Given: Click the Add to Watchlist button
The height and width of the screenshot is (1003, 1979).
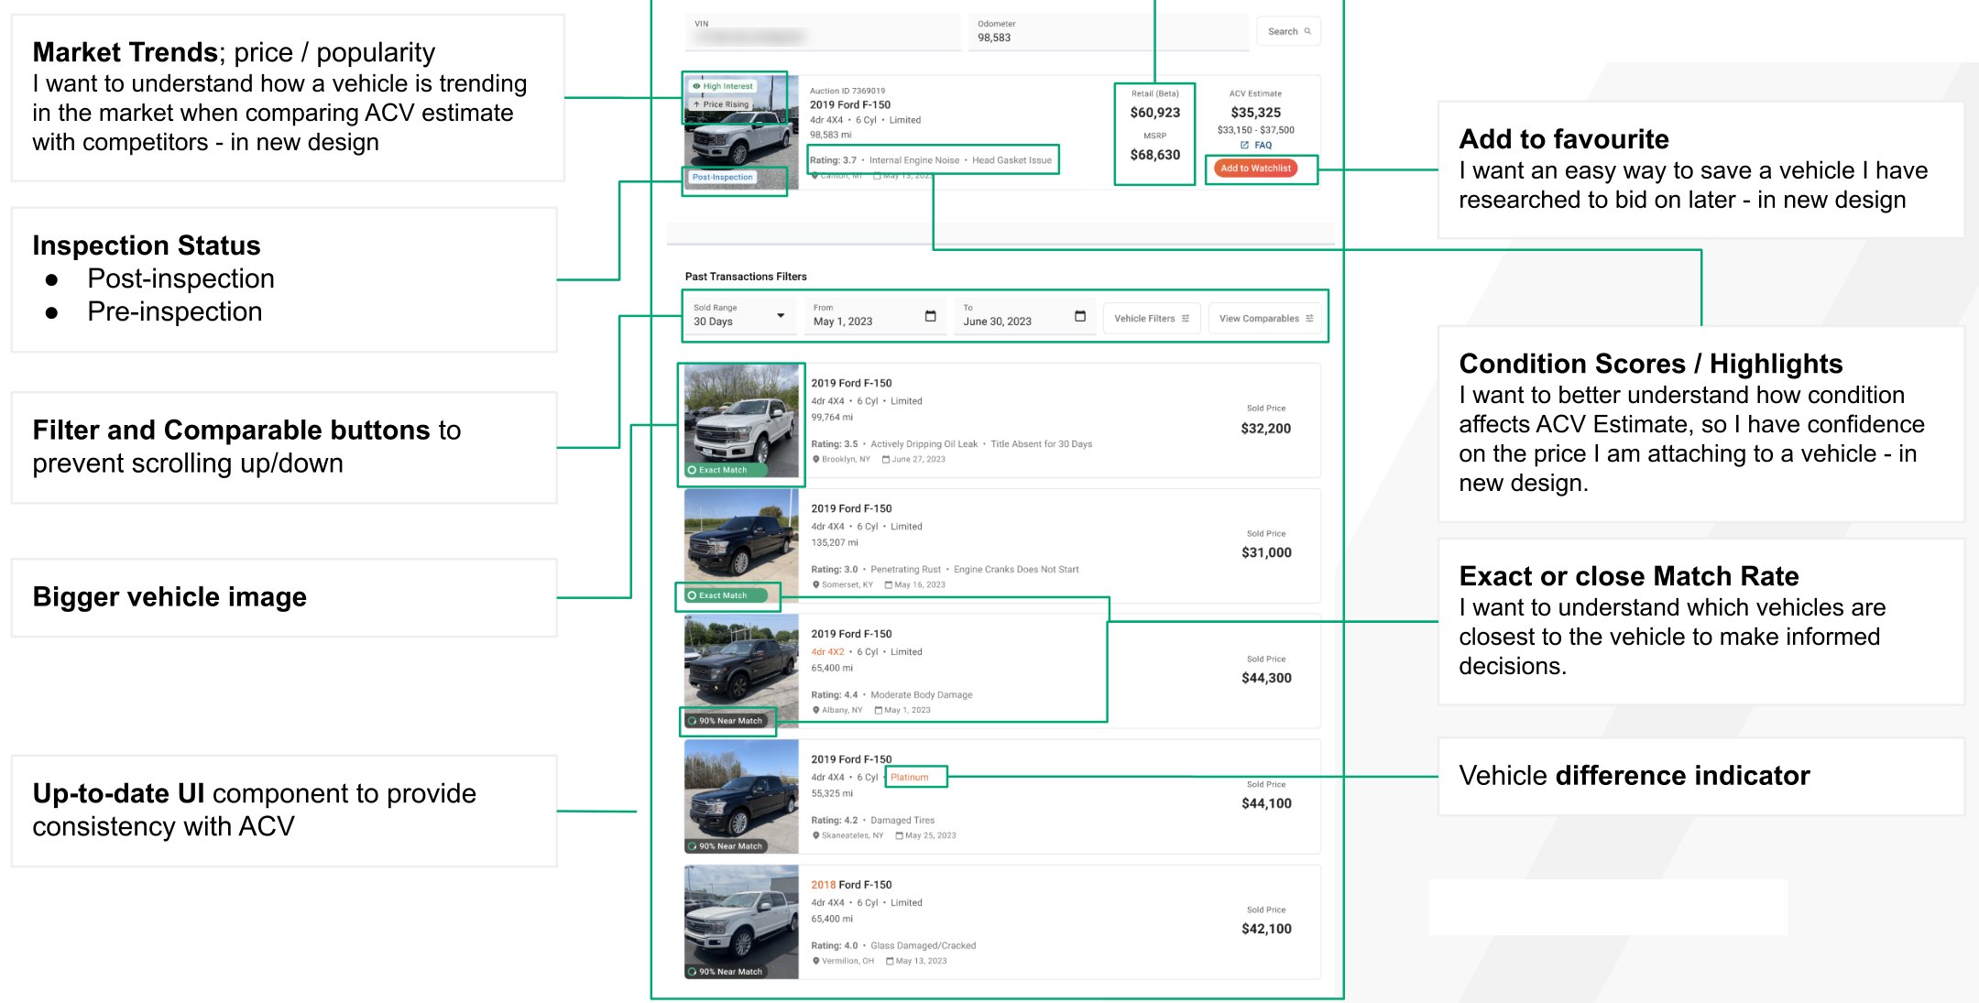Looking at the screenshot, I should point(1255,169).
